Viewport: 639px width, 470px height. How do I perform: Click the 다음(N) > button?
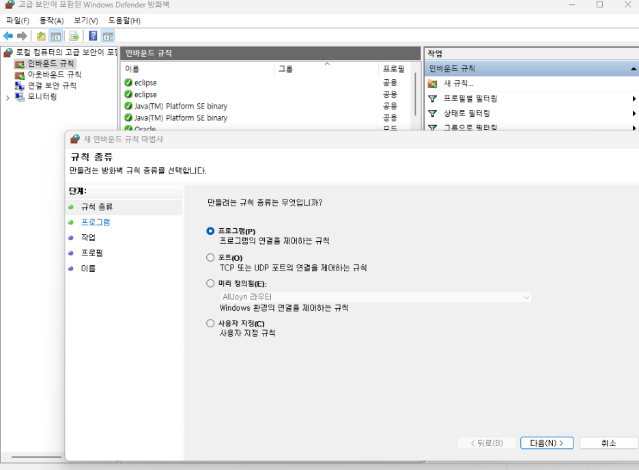pos(547,443)
